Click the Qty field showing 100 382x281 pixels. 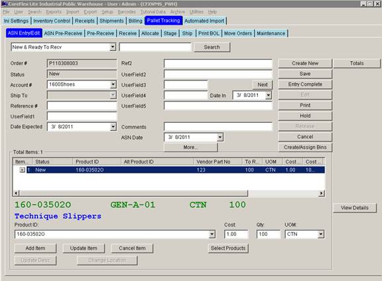[x=268, y=234]
